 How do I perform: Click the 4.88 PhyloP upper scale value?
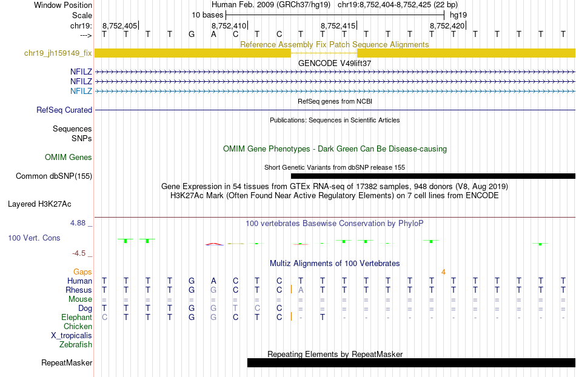(78, 223)
